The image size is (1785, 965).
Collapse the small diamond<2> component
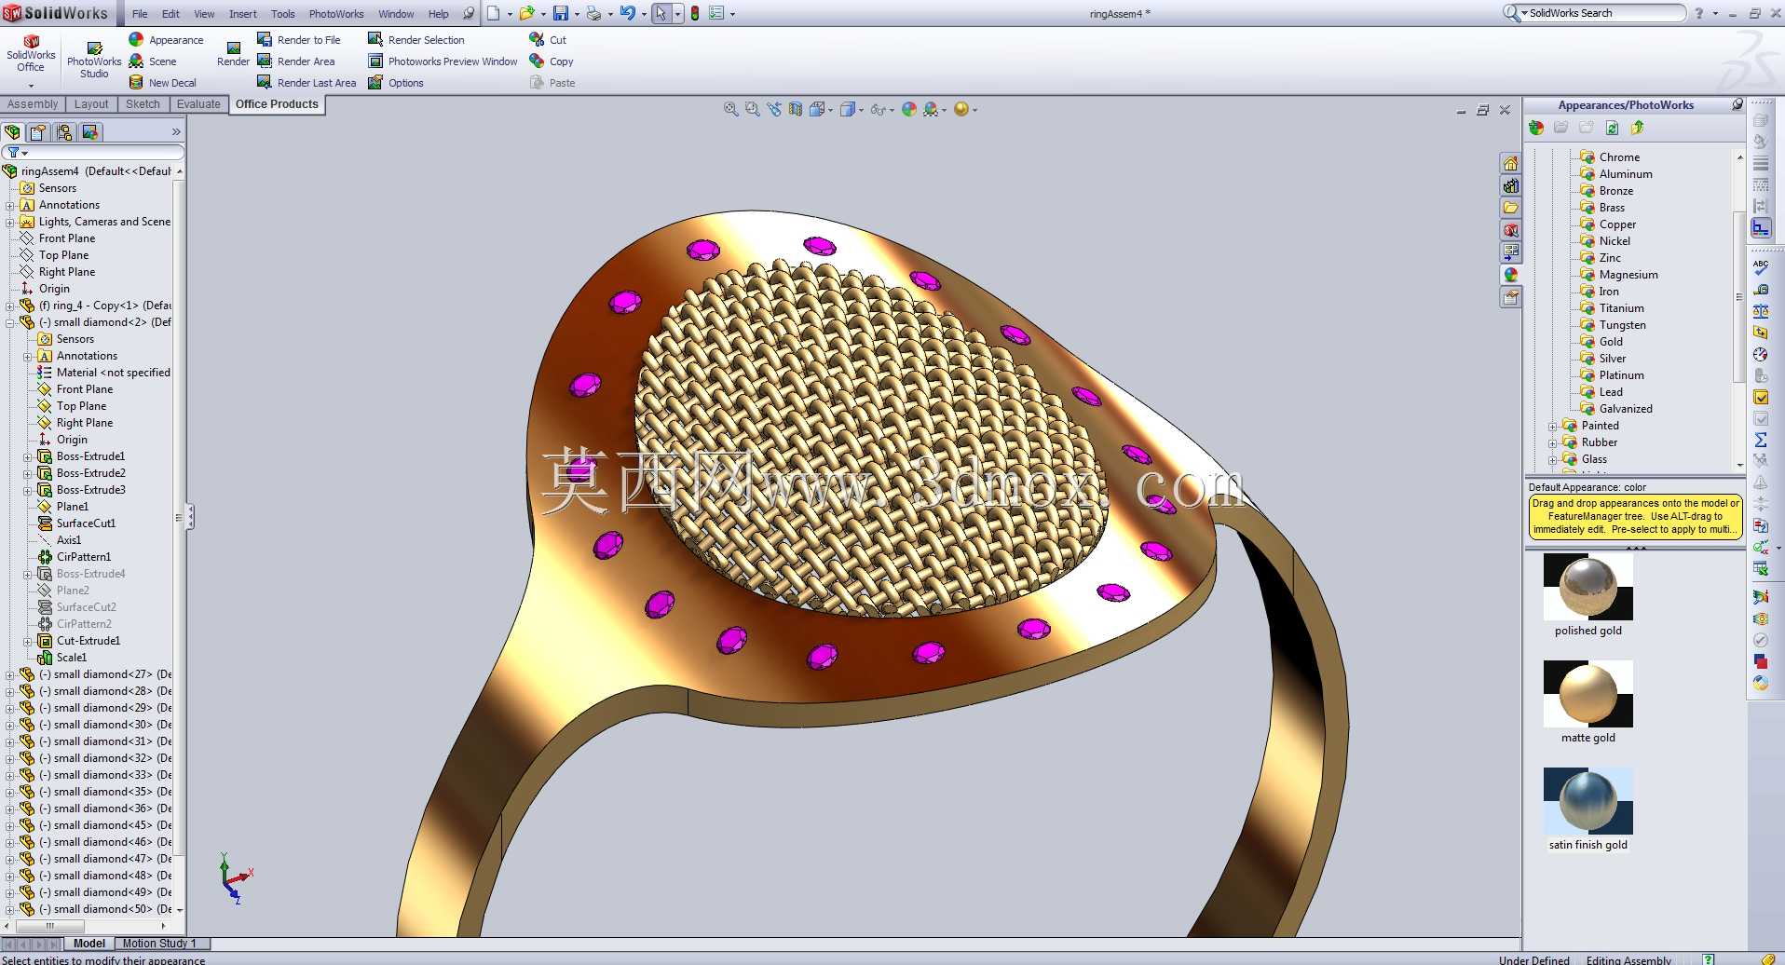tap(9, 322)
